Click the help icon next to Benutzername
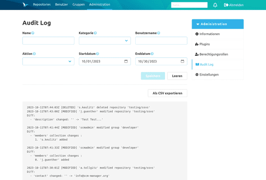 [x=159, y=33]
